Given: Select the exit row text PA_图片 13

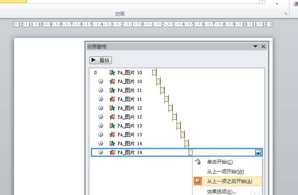Looking at the screenshot, I should point(130,135).
